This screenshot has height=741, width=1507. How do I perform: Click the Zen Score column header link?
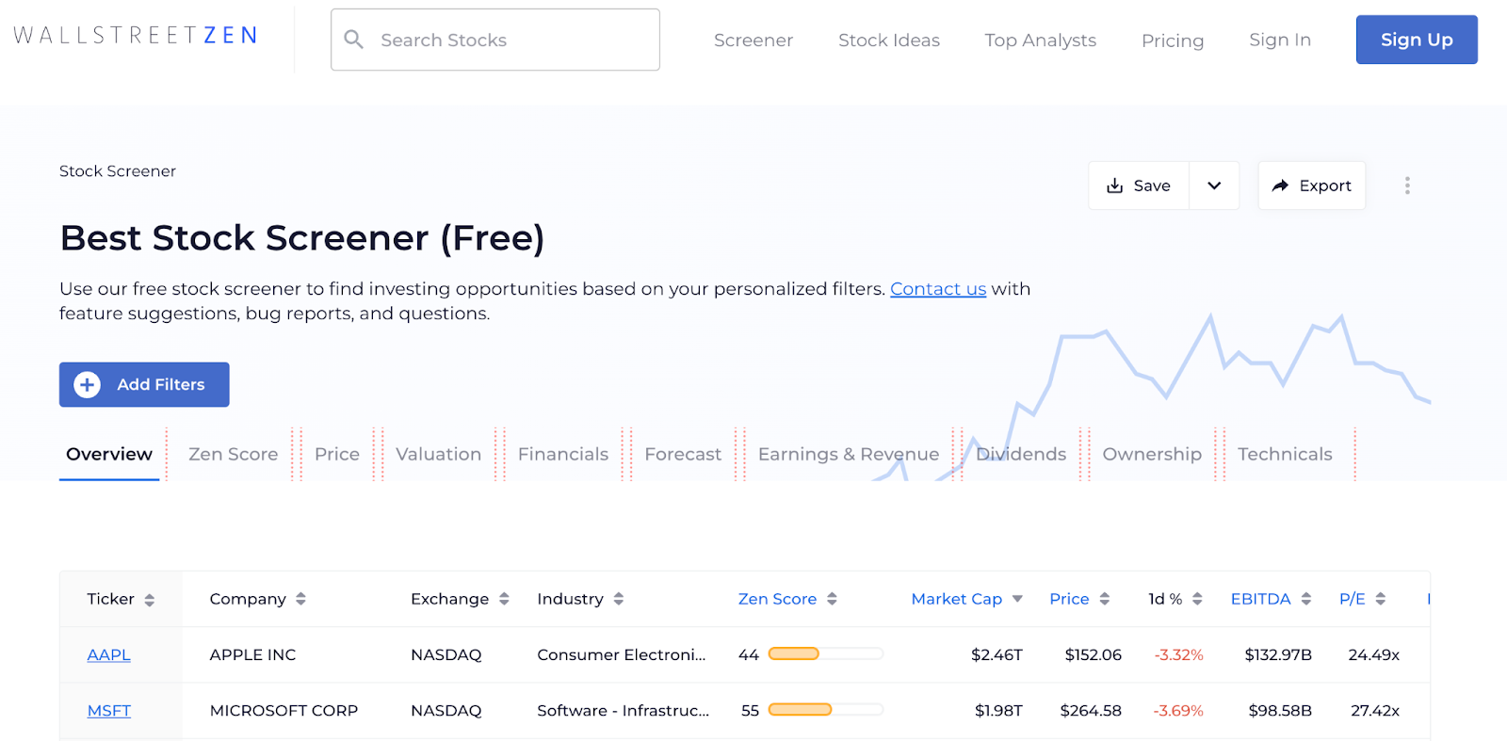(777, 599)
